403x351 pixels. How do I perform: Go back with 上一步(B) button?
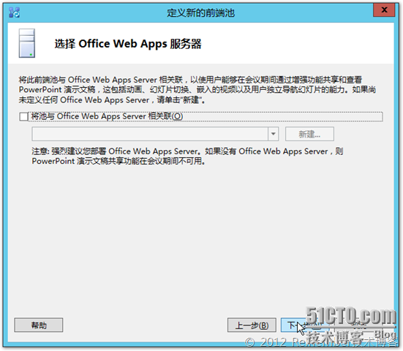(252, 325)
